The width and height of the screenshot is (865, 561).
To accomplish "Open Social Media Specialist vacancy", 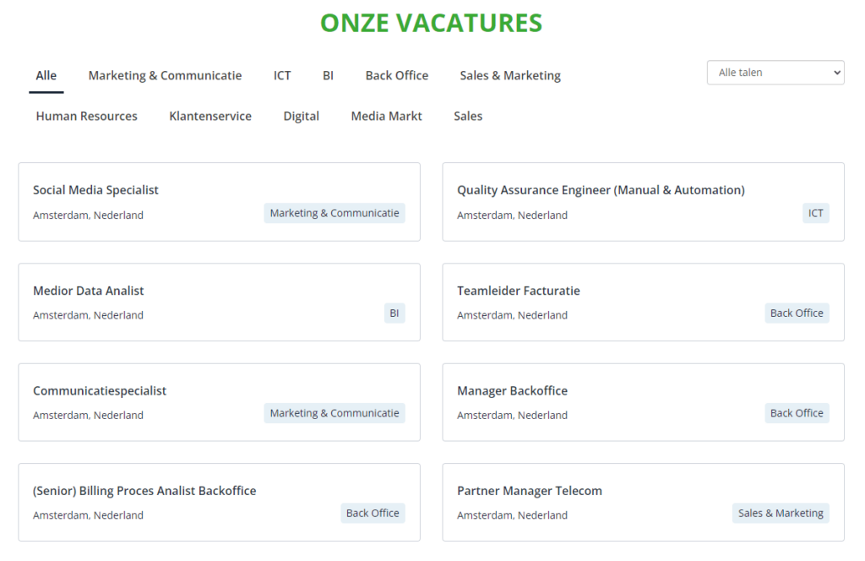I will point(219,202).
